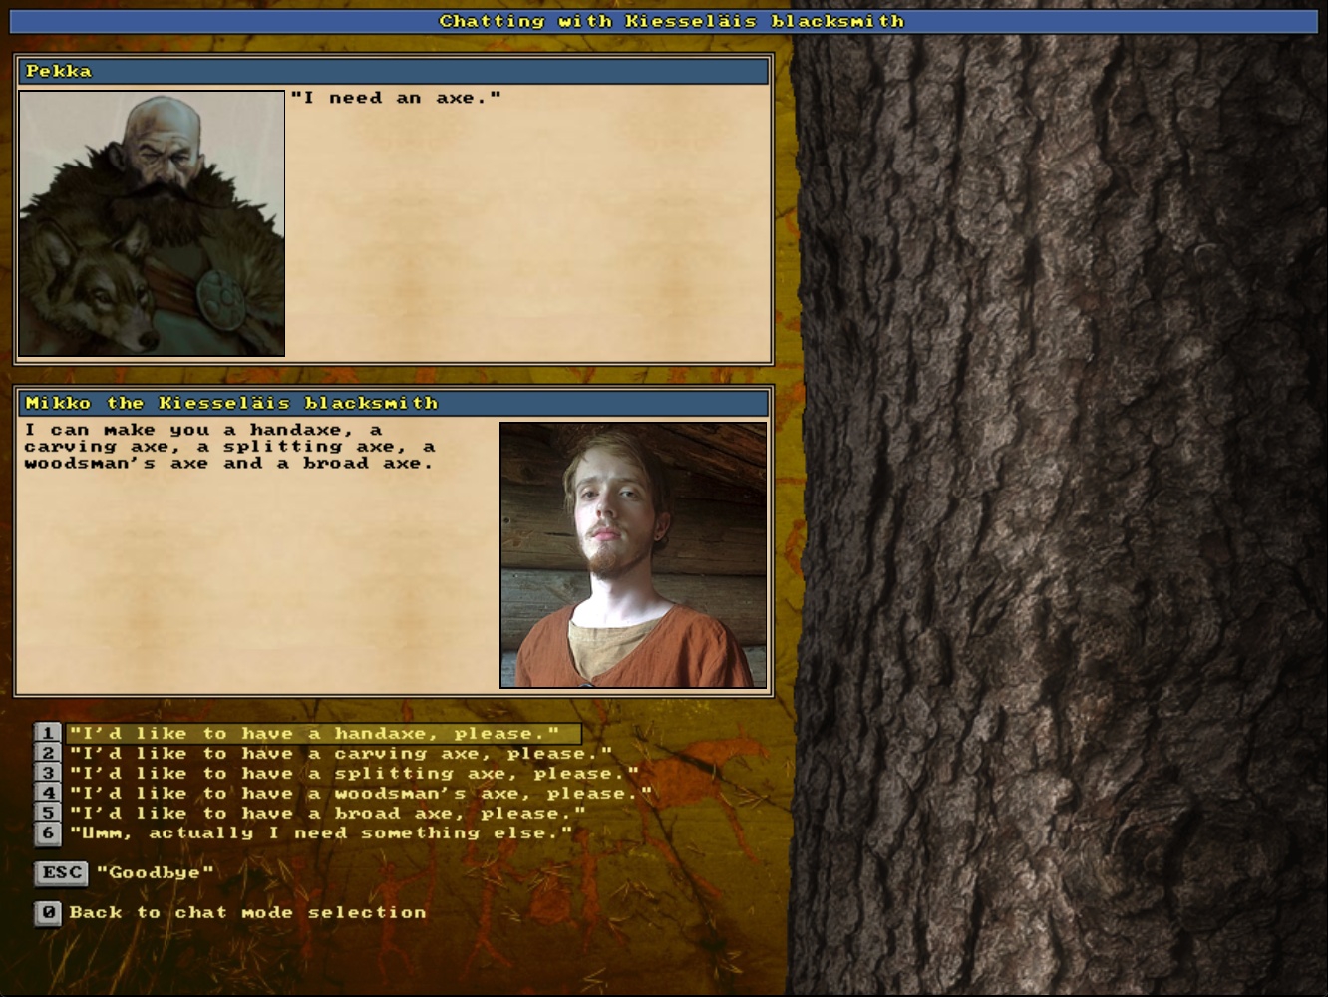
Task: Say "Umm, actually I need something else"
Action: pos(321,833)
